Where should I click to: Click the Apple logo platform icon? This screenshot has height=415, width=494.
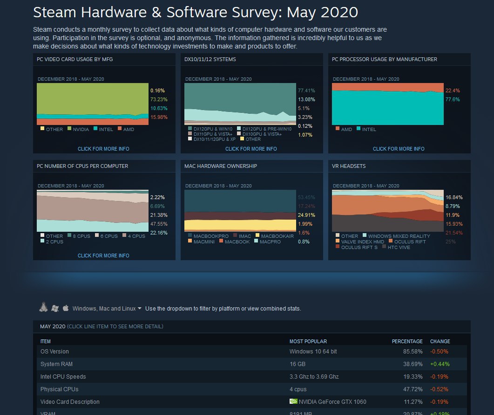[x=66, y=308]
